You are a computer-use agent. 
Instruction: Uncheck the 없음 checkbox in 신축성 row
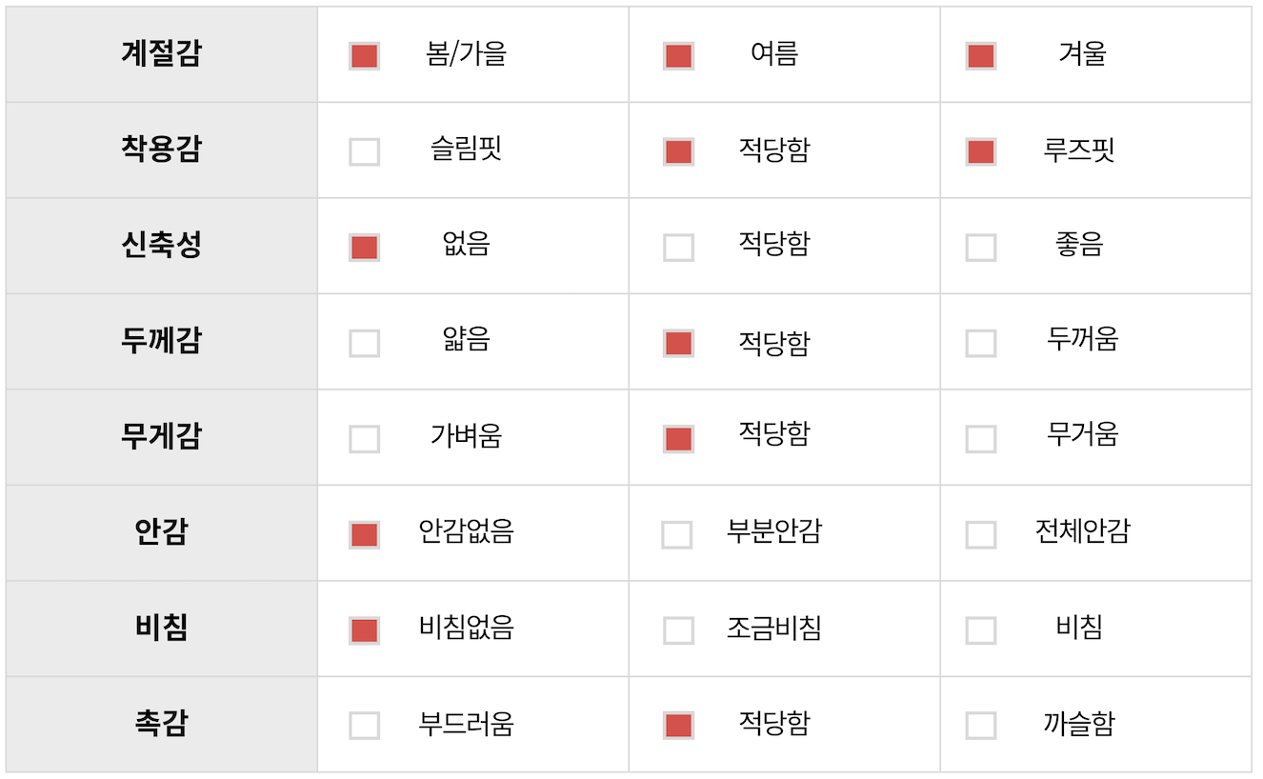[x=364, y=248]
